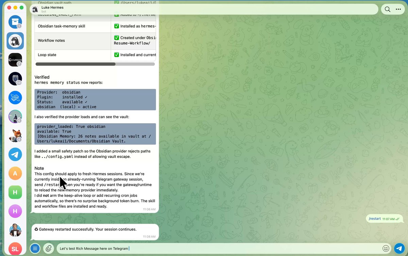Search within this chat using magnifier icon
Viewport: 408px width, 256px height.
point(387,9)
